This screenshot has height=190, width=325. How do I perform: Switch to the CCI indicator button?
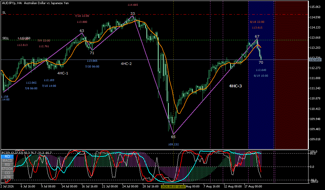(8, 173)
